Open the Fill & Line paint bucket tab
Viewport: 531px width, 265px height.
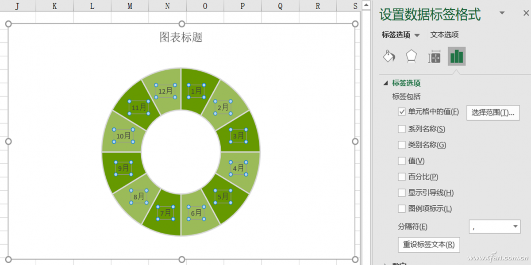pos(389,56)
